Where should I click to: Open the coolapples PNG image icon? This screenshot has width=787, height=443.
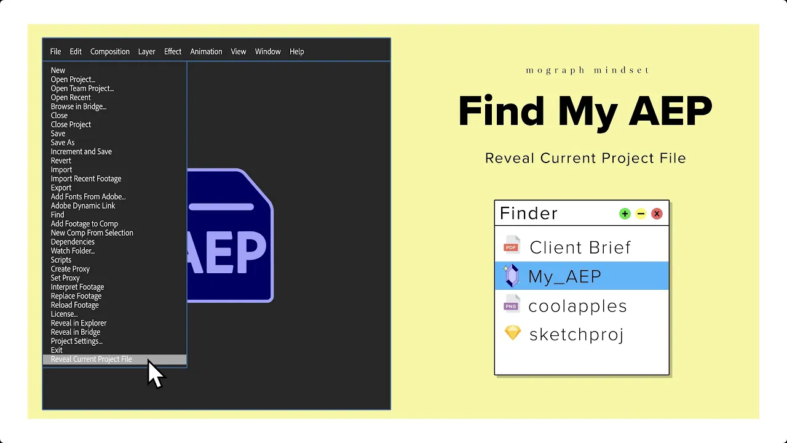coord(512,303)
